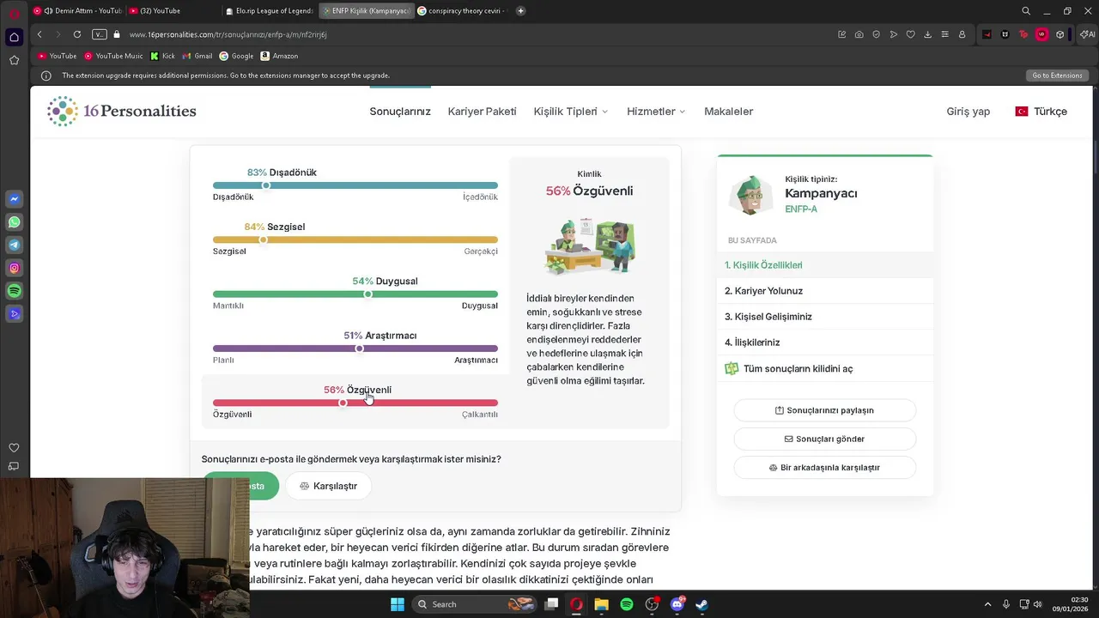This screenshot has height=618, width=1099.
Task: Open Spotify in the Opera sidebar
Action: pos(14,292)
